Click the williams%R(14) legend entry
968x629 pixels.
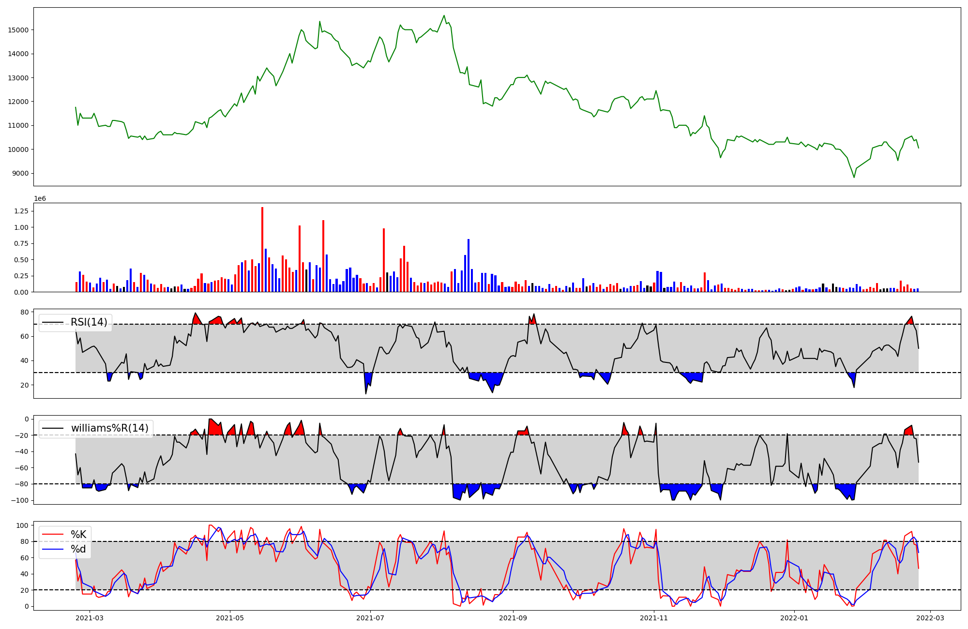pos(109,428)
